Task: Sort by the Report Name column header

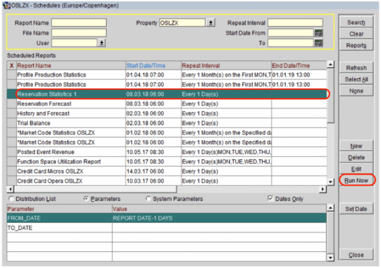Action: click(x=70, y=65)
